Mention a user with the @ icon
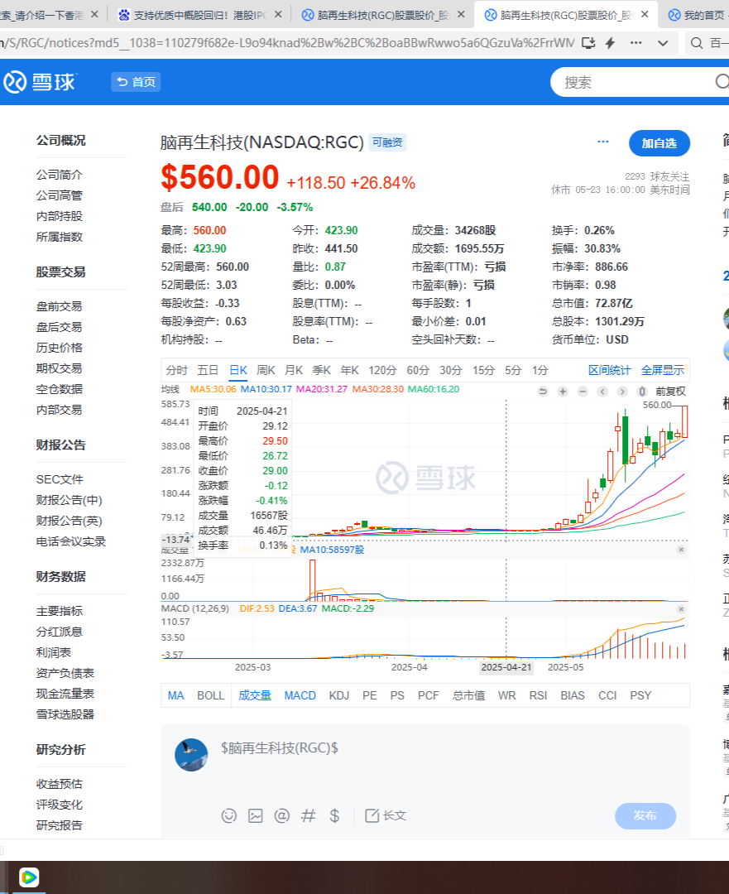This screenshot has width=729, height=894. (281, 816)
